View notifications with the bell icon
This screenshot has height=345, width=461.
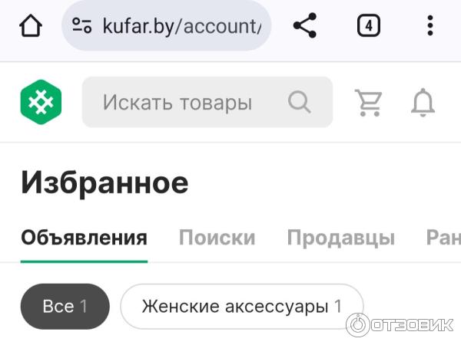click(423, 103)
